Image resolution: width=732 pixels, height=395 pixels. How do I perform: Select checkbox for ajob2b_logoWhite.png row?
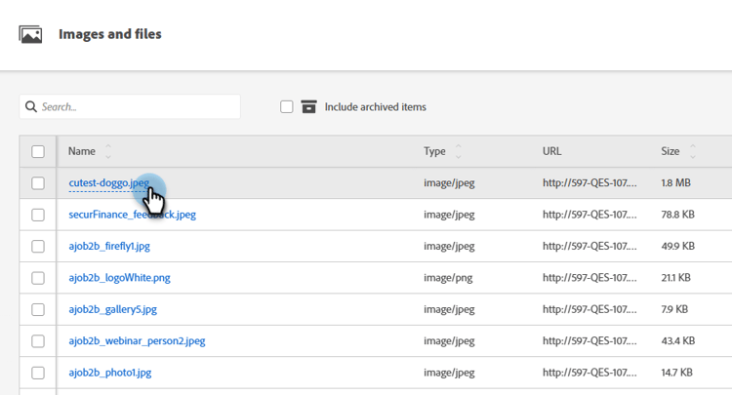point(38,277)
